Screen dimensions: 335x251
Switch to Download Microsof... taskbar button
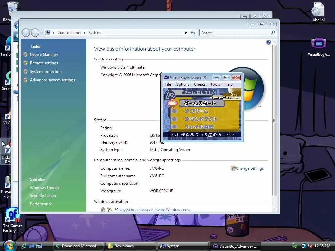(x=78, y=246)
